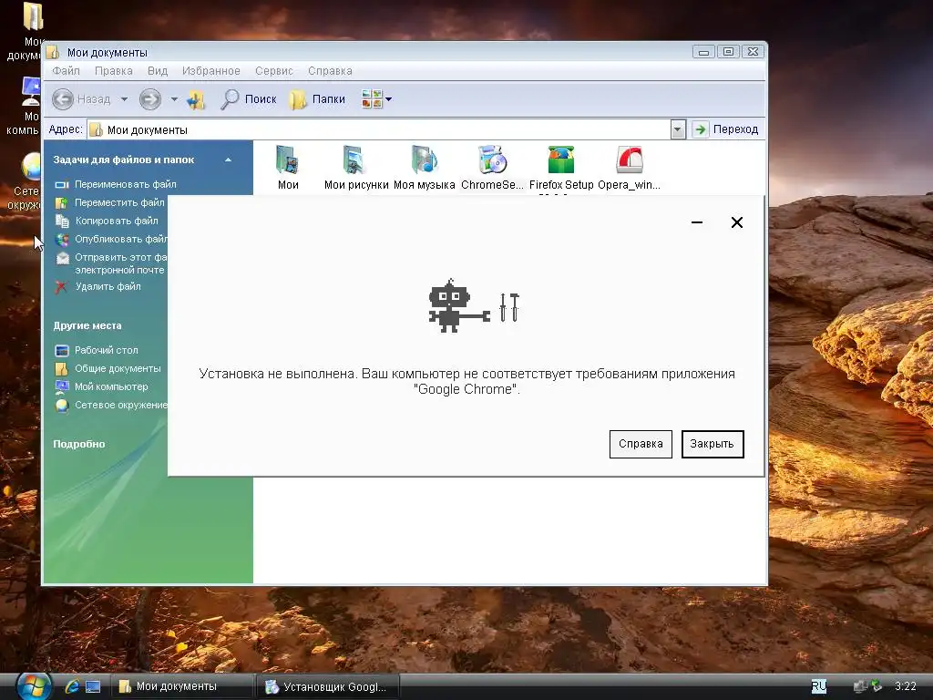Click the forward navigation arrow icon
The image size is (933, 700).
pyautogui.click(x=150, y=98)
